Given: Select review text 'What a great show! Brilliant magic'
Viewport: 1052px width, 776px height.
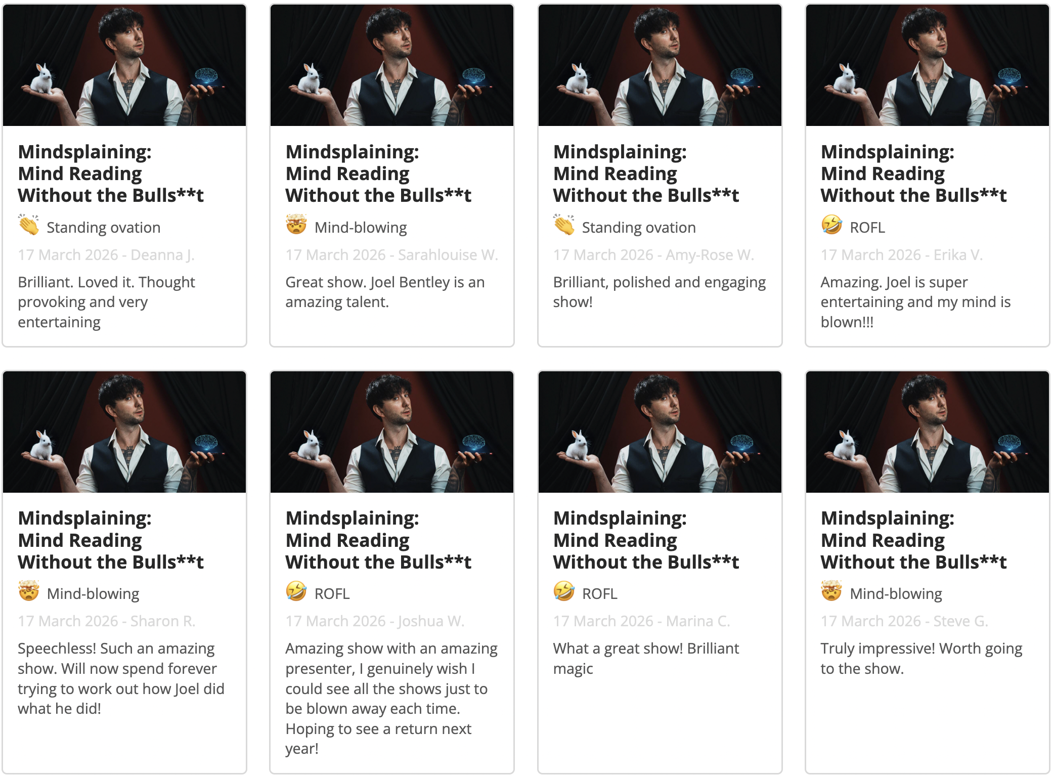Looking at the screenshot, I should tap(646, 659).
